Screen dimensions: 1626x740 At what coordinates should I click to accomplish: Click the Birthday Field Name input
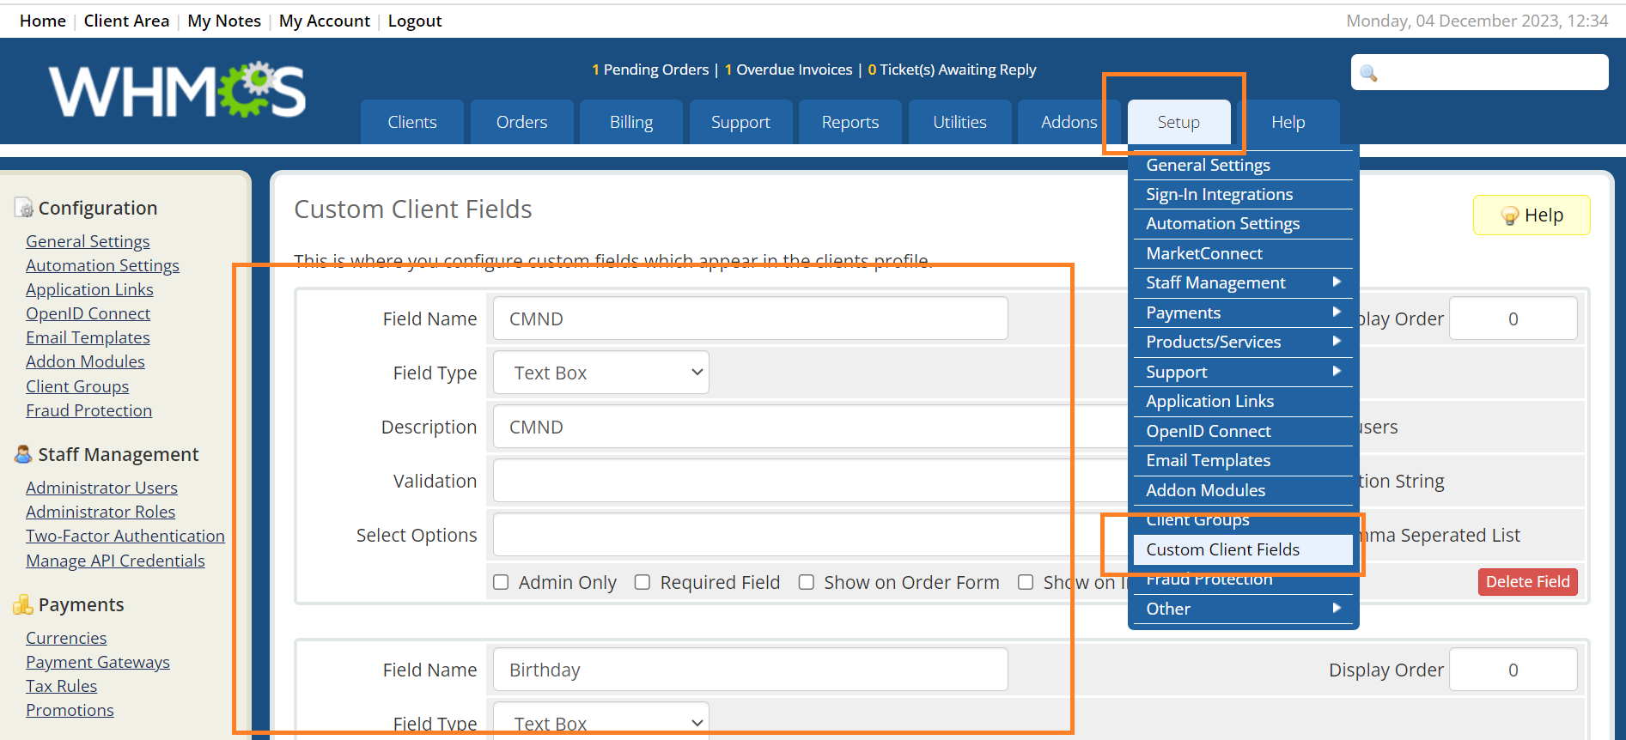pyautogui.click(x=751, y=670)
